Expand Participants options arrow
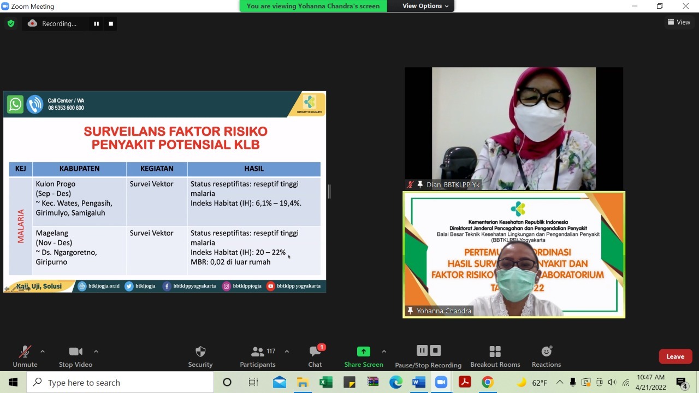Screen dimensions: 699x393 pos(287,352)
